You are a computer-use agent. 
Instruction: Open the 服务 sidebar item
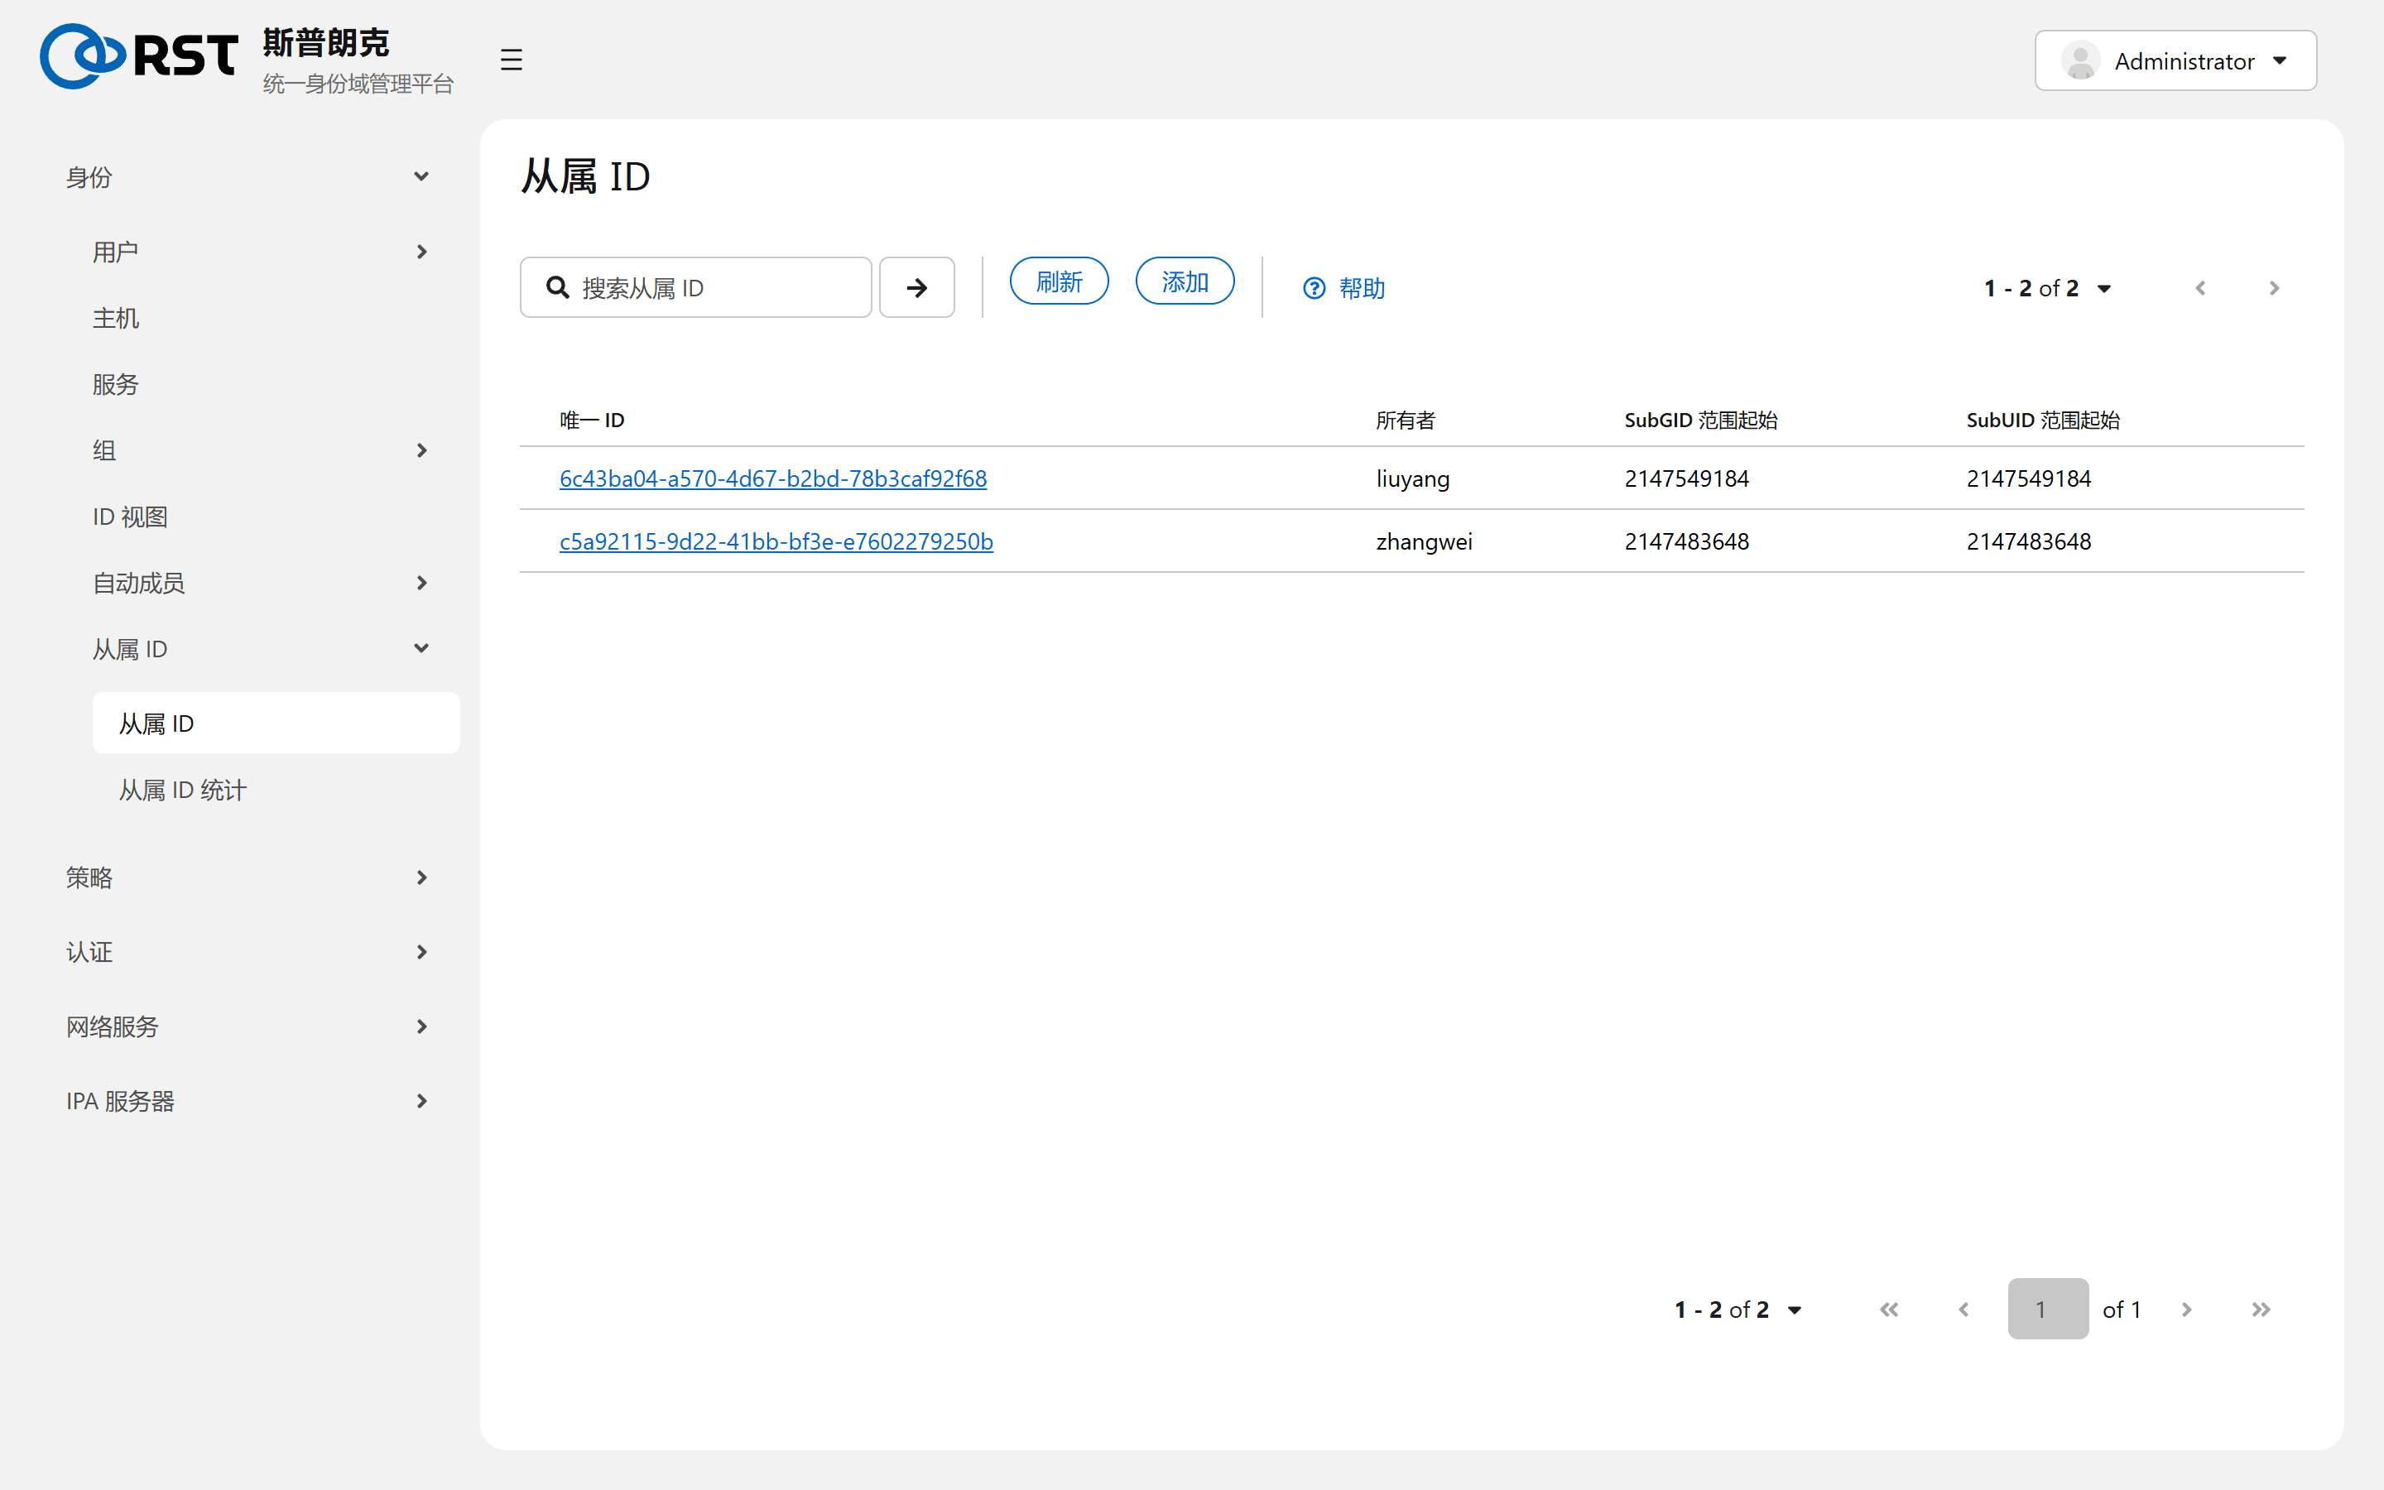[x=263, y=384]
